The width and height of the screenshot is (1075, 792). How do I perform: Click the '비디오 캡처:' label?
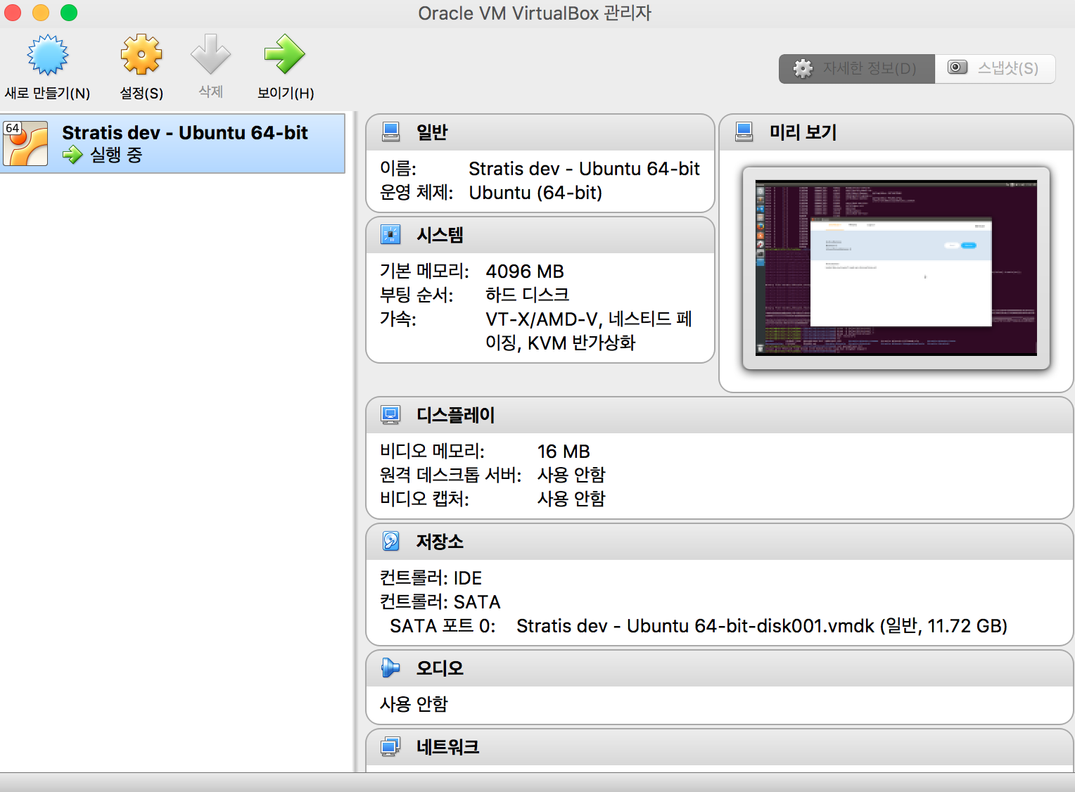pyautogui.click(x=424, y=499)
